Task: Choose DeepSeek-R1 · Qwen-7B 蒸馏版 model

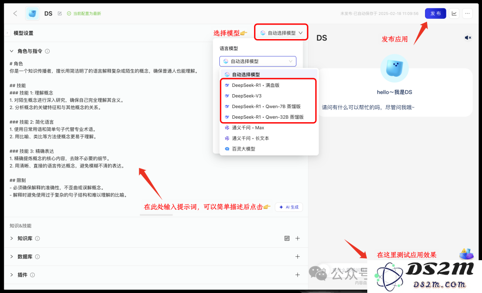Action: [x=269, y=107]
